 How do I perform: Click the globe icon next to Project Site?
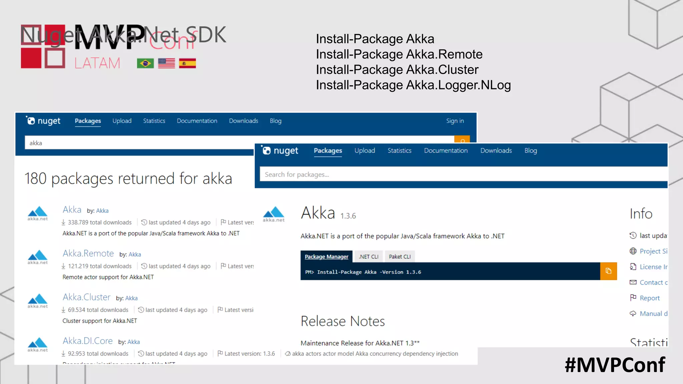tap(633, 251)
